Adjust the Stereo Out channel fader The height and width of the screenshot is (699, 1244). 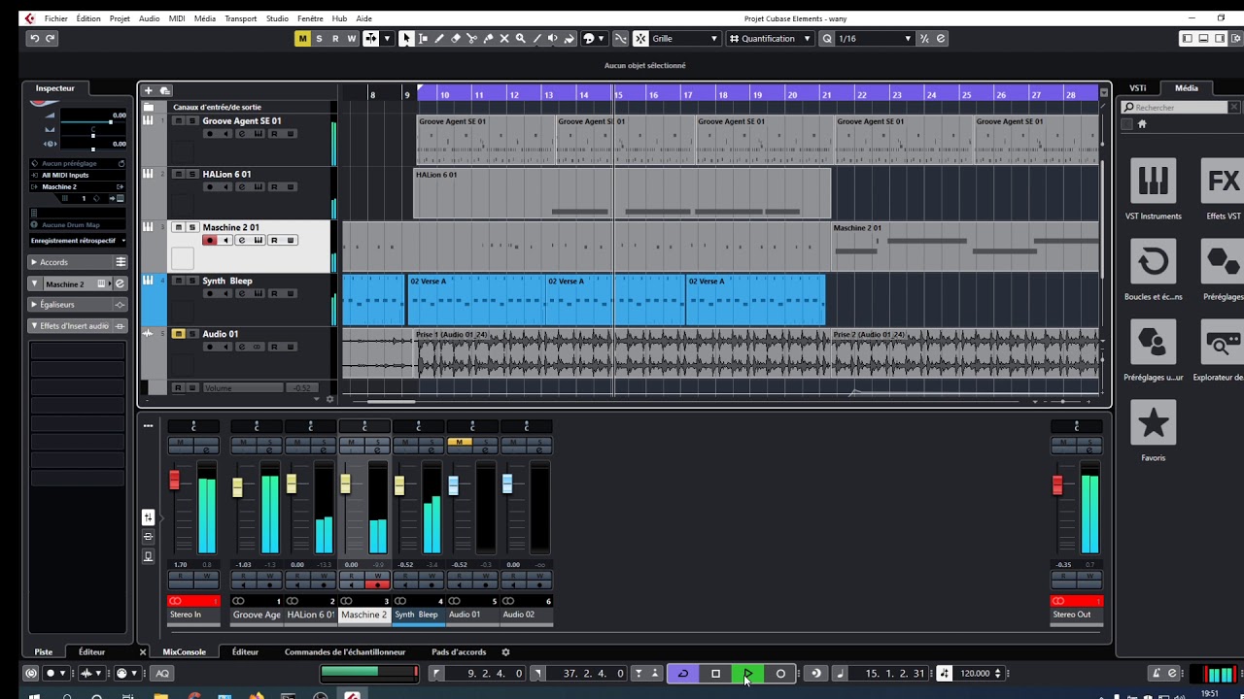click(x=1057, y=485)
